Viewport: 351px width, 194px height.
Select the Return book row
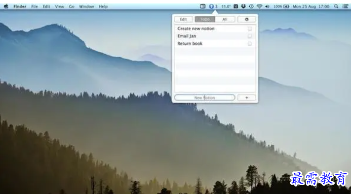click(215, 43)
